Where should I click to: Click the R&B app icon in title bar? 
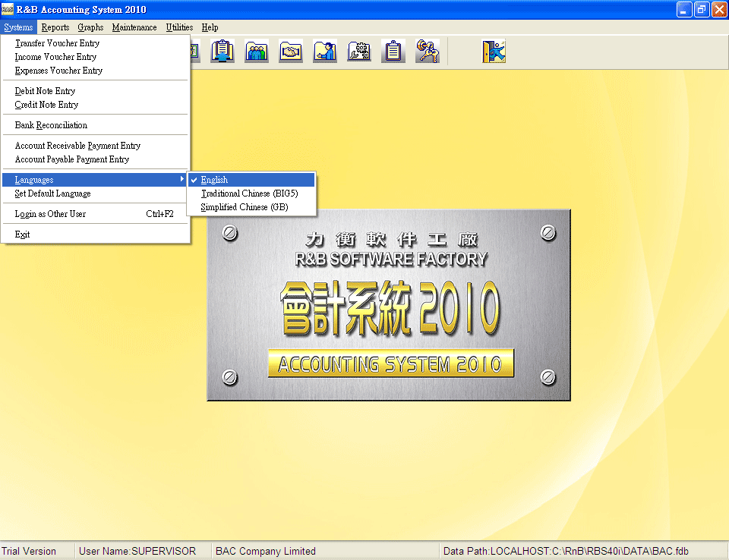click(8, 9)
